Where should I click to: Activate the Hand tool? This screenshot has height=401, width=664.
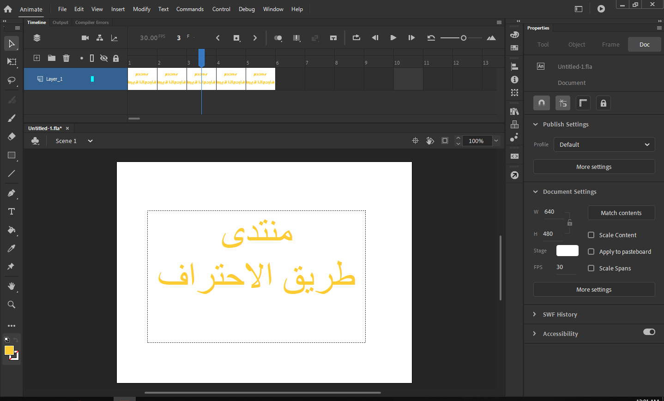pos(12,286)
